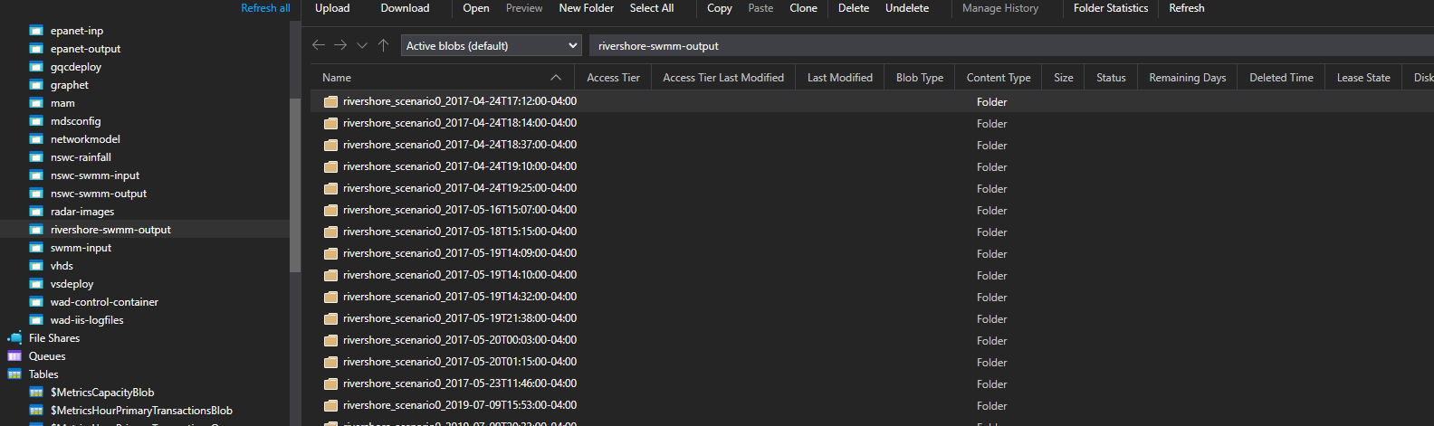Select folder icon for 2017-04-24T19:10:00 row
1434x426 pixels.
point(330,167)
